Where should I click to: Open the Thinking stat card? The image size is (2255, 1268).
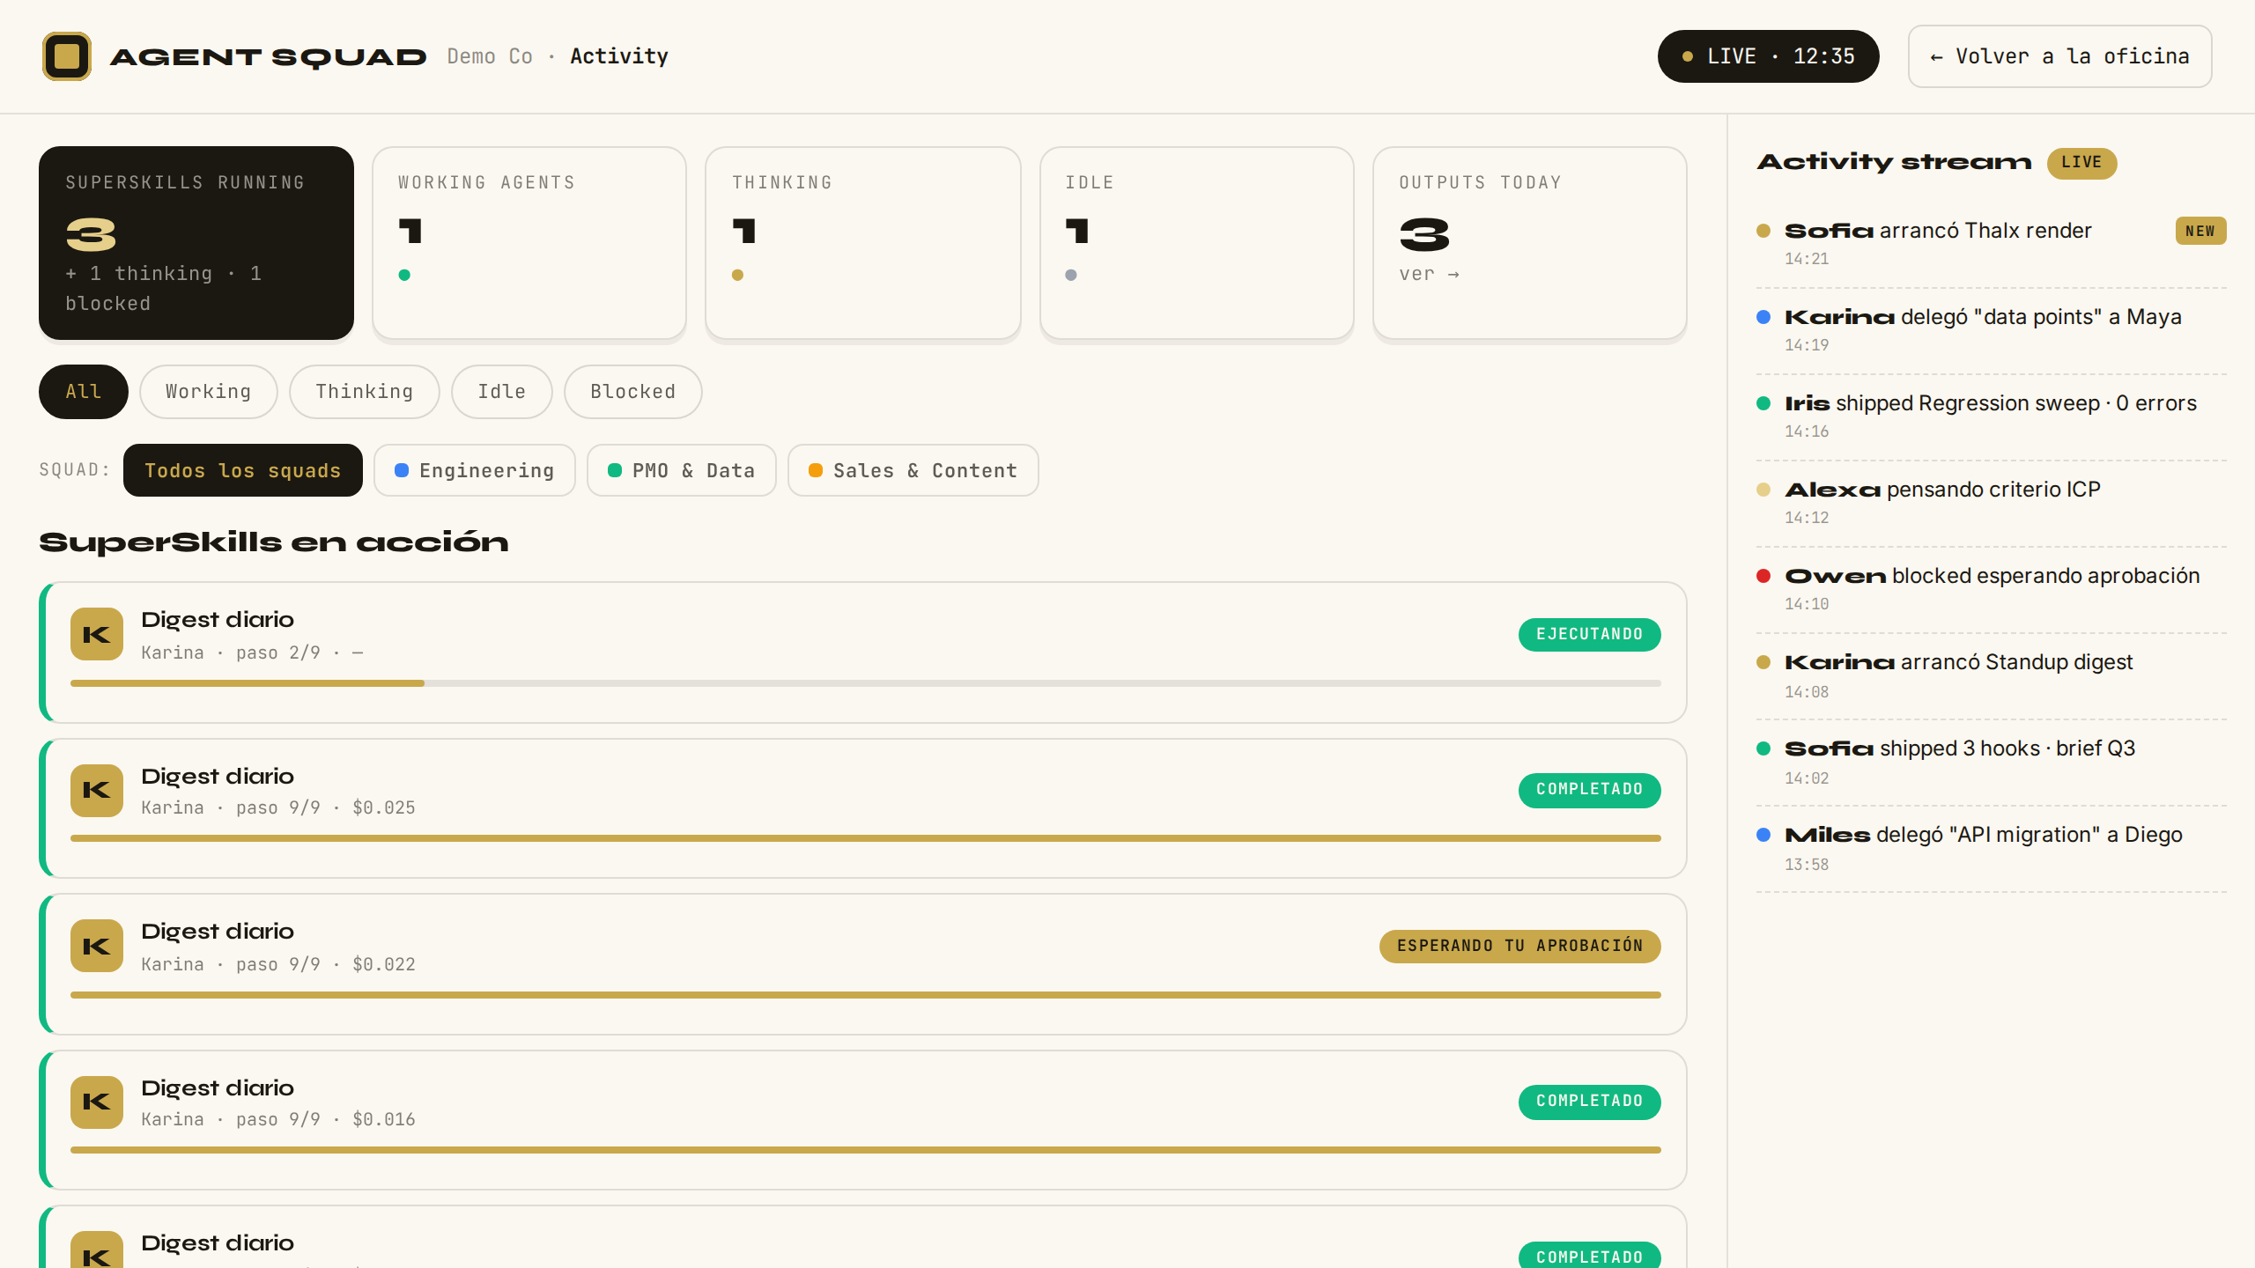863,243
